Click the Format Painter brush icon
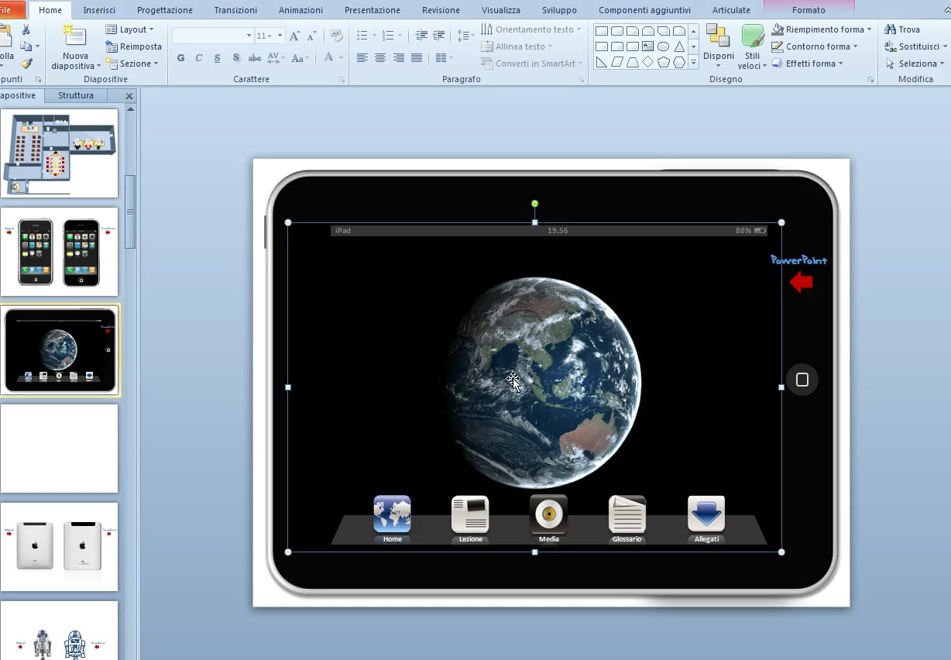The image size is (951, 660). point(26,64)
